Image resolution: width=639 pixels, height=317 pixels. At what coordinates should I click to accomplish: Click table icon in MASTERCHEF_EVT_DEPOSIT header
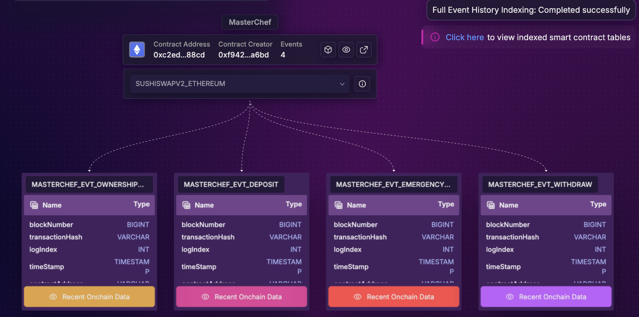click(186, 205)
